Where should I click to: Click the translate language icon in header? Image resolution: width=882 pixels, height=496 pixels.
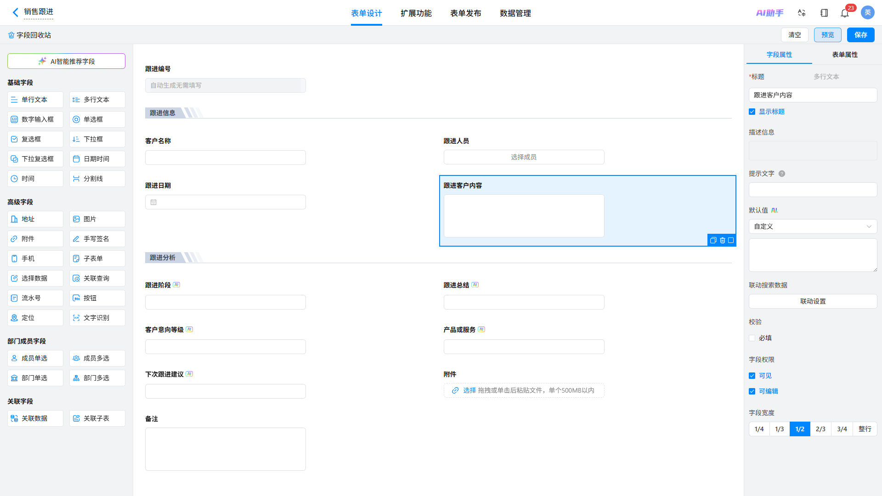(802, 13)
